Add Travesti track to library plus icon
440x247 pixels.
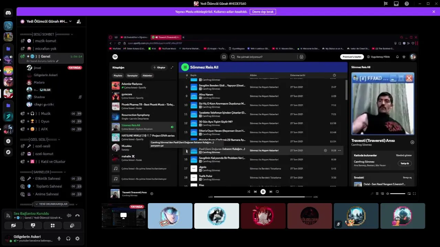tap(412, 142)
